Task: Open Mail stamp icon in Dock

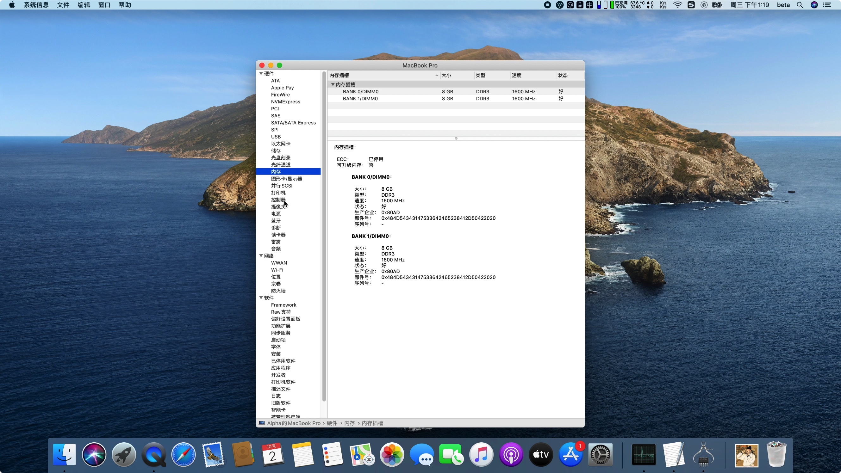Action: point(213,454)
